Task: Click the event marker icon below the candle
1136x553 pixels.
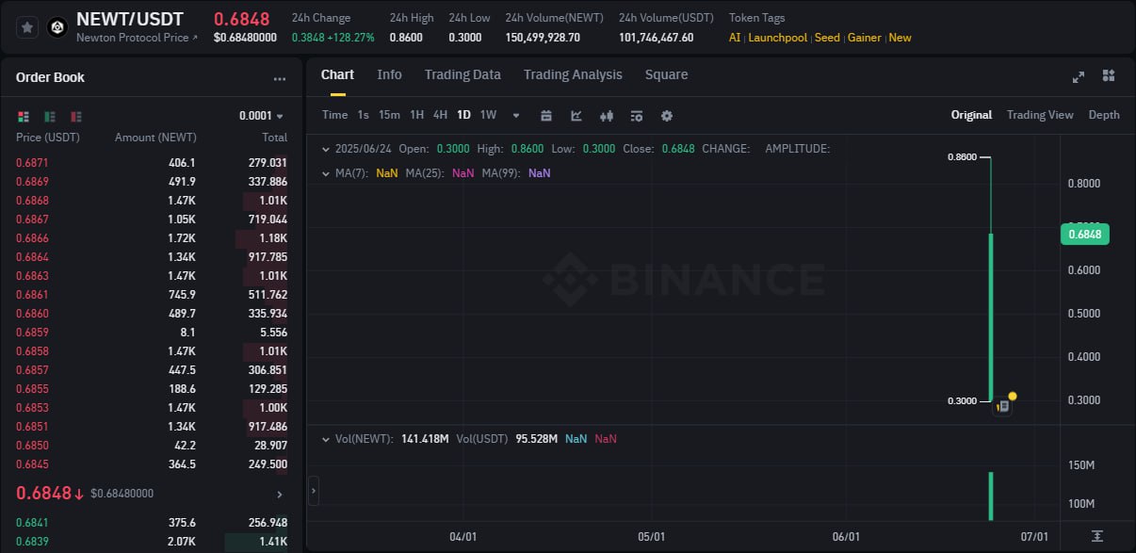Action: pos(1003,406)
